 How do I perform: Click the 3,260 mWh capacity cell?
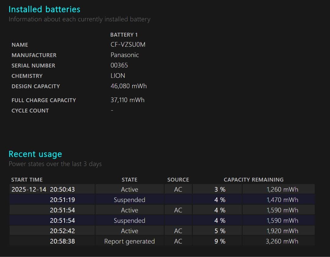coord(282,241)
